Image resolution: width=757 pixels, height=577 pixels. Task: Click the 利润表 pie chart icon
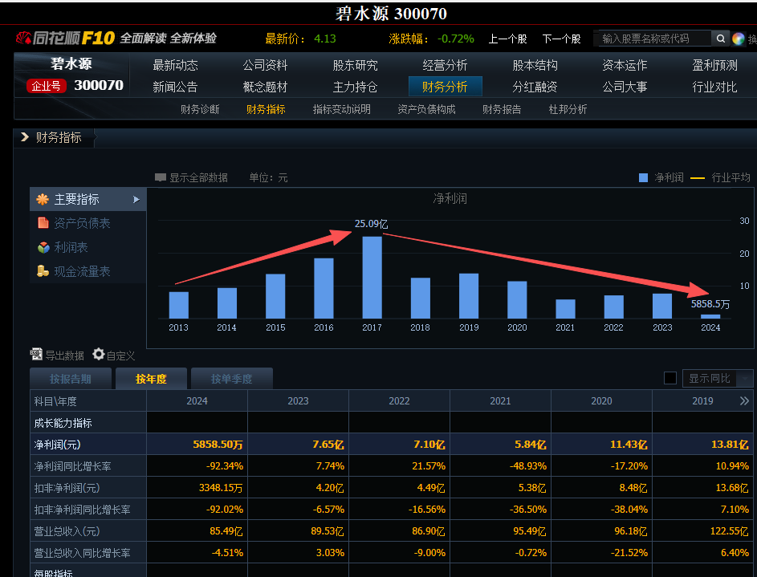point(43,247)
